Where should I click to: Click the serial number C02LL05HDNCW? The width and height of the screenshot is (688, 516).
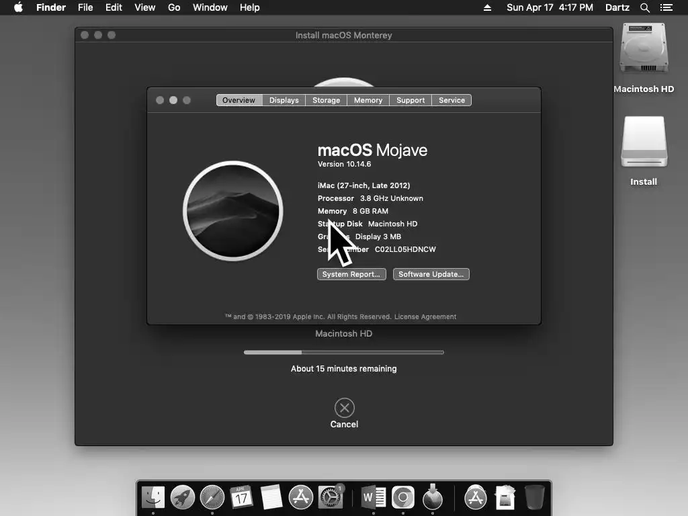tap(405, 249)
